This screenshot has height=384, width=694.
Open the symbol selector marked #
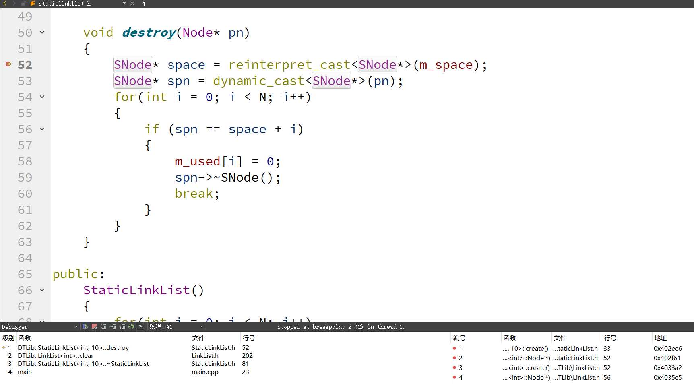click(144, 4)
